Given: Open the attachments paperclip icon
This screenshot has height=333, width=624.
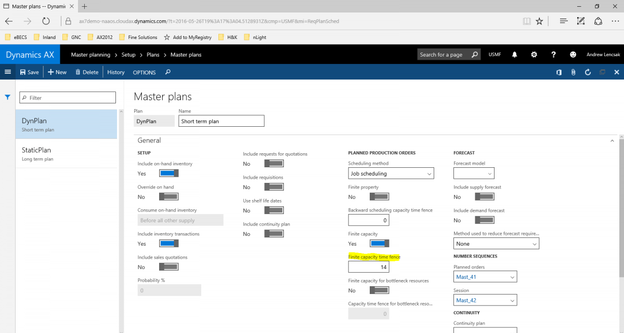Looking at the screenshot, I should coord(573,72).
